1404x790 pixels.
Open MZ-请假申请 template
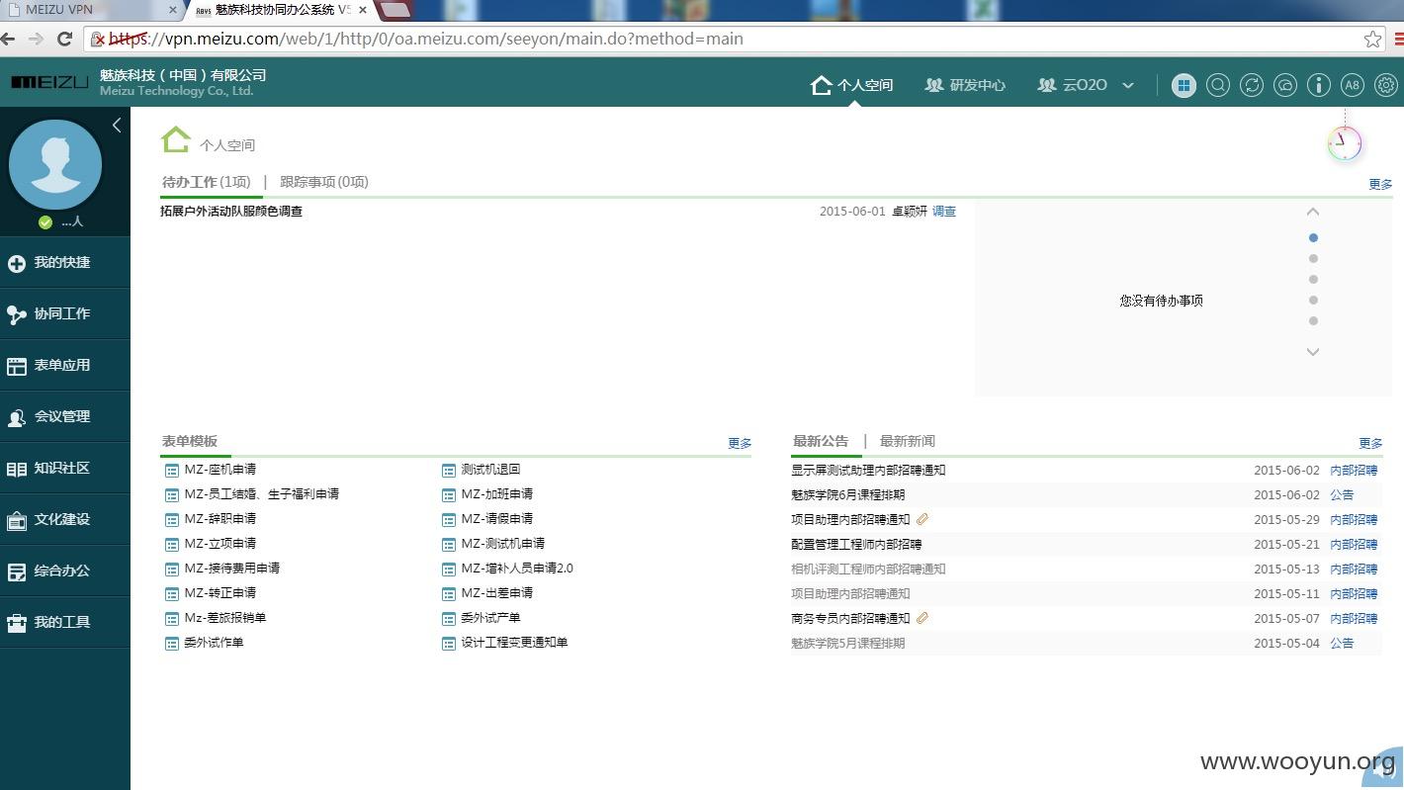[x=496, y=519]
